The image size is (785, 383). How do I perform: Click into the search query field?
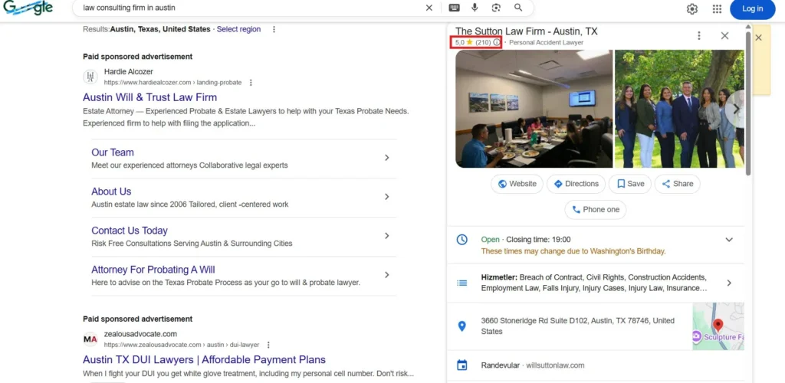251,8
